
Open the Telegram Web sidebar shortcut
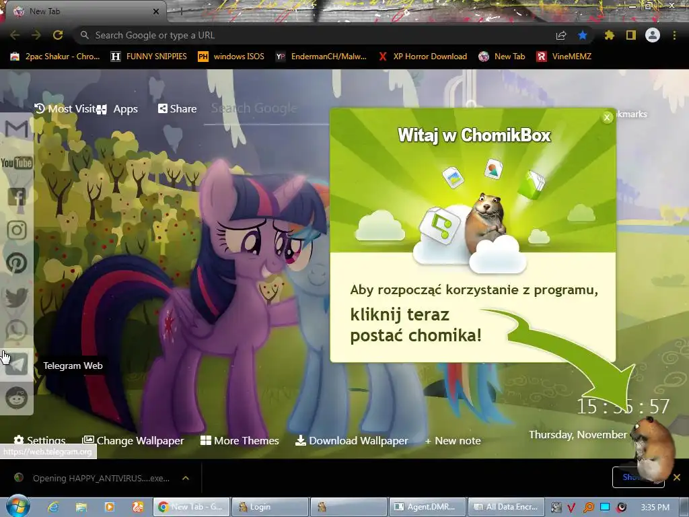[x=17, y=364]
